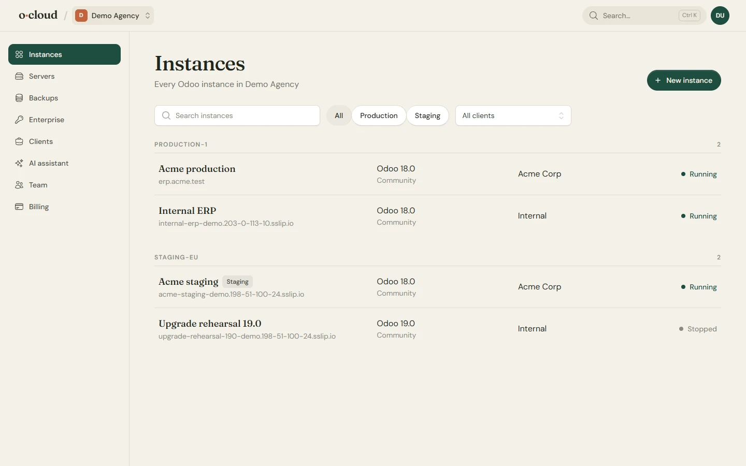
Task: Click the Team people icon
Action: (19, 185)
